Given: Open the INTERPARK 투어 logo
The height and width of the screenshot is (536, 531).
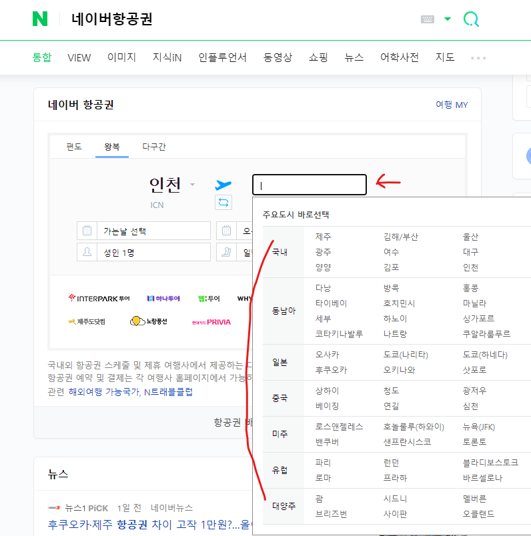Looking at the screenshot, I should tap(99, 298).
